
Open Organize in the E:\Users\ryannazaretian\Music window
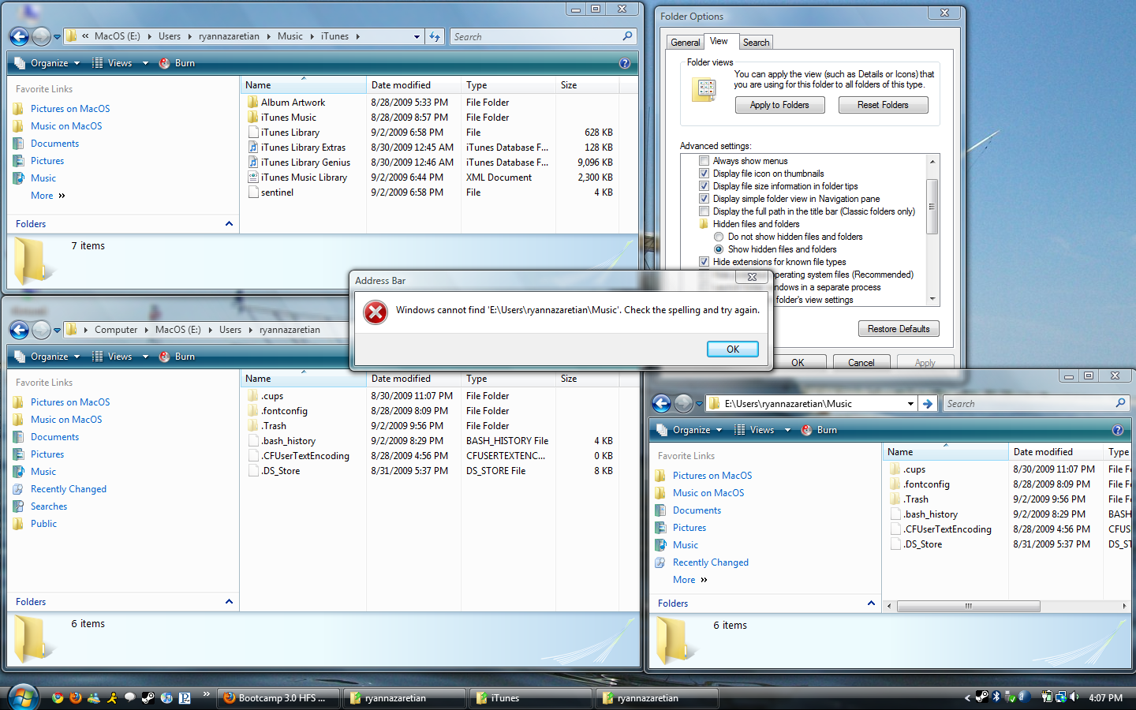(x=689, y=430)
